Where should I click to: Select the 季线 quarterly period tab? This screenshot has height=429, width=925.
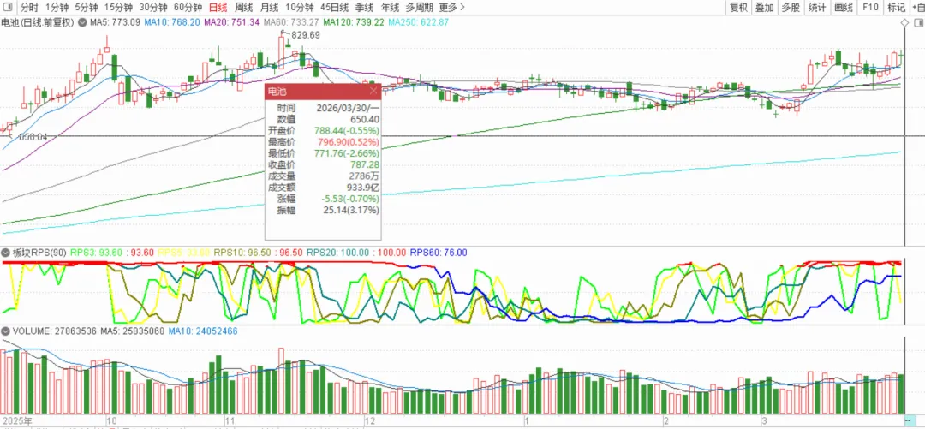point(364,8)
